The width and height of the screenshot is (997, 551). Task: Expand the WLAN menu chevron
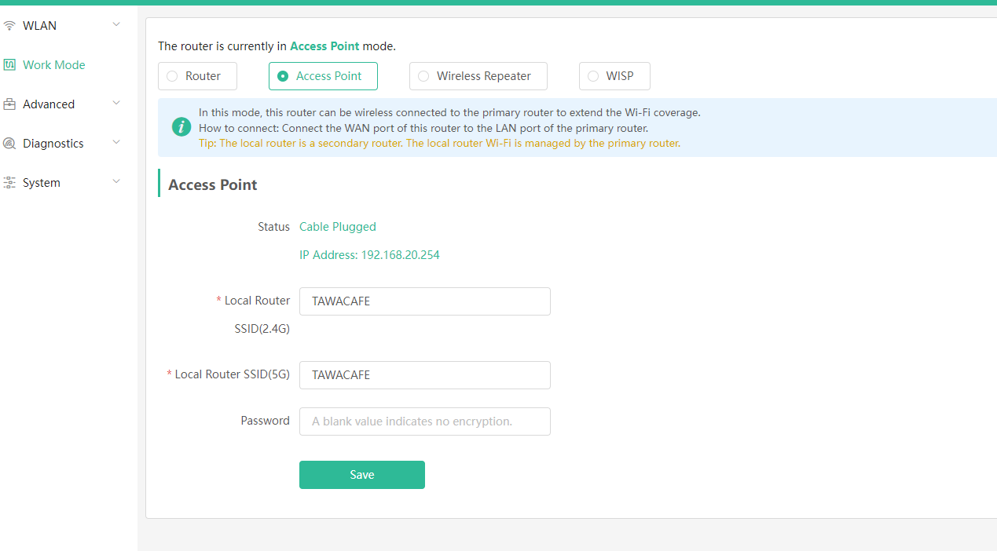[x=116, y=25]
